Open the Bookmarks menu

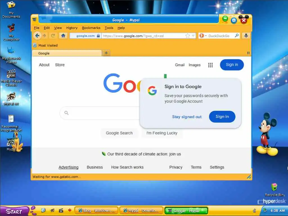point(91,28)
